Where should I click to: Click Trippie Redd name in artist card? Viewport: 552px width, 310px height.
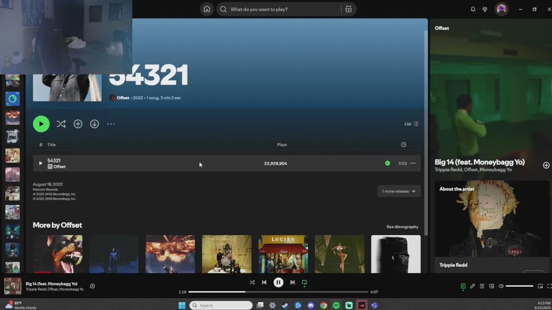pyautogui.click(x=453, y=265)
